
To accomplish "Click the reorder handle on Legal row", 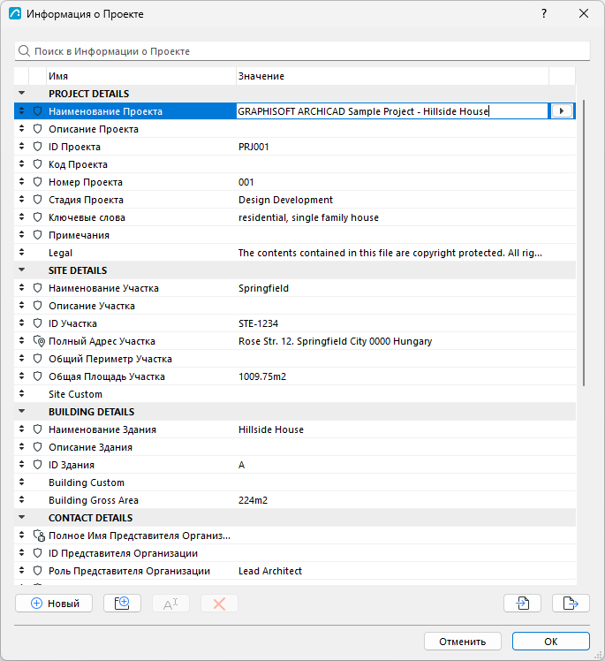I will tap(21, 253).
